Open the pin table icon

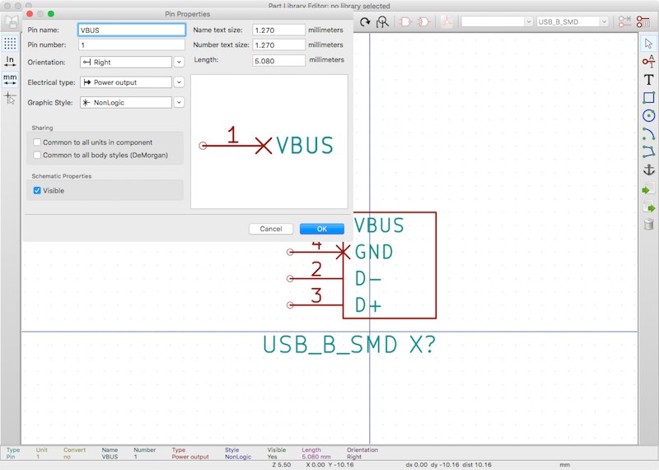click(643, 22)
